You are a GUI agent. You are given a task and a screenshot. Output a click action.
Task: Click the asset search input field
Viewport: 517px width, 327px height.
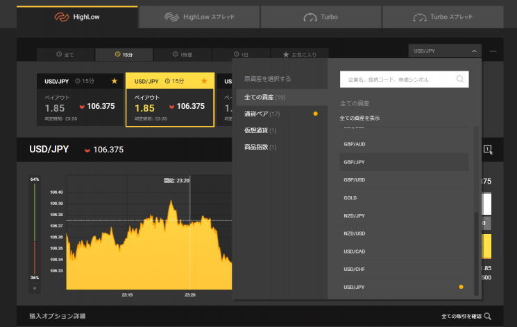pyautogui.click(x=405, y=80)
